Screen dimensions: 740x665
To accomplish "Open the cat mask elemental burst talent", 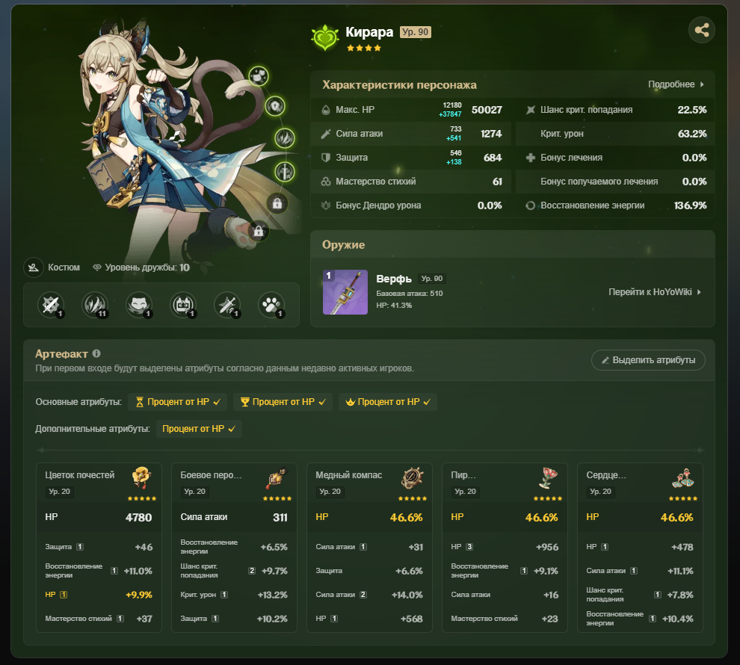I will [x=139, y=305].
